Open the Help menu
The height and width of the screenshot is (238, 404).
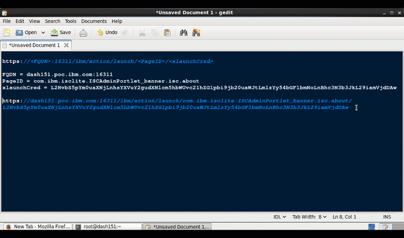point(117,21)
